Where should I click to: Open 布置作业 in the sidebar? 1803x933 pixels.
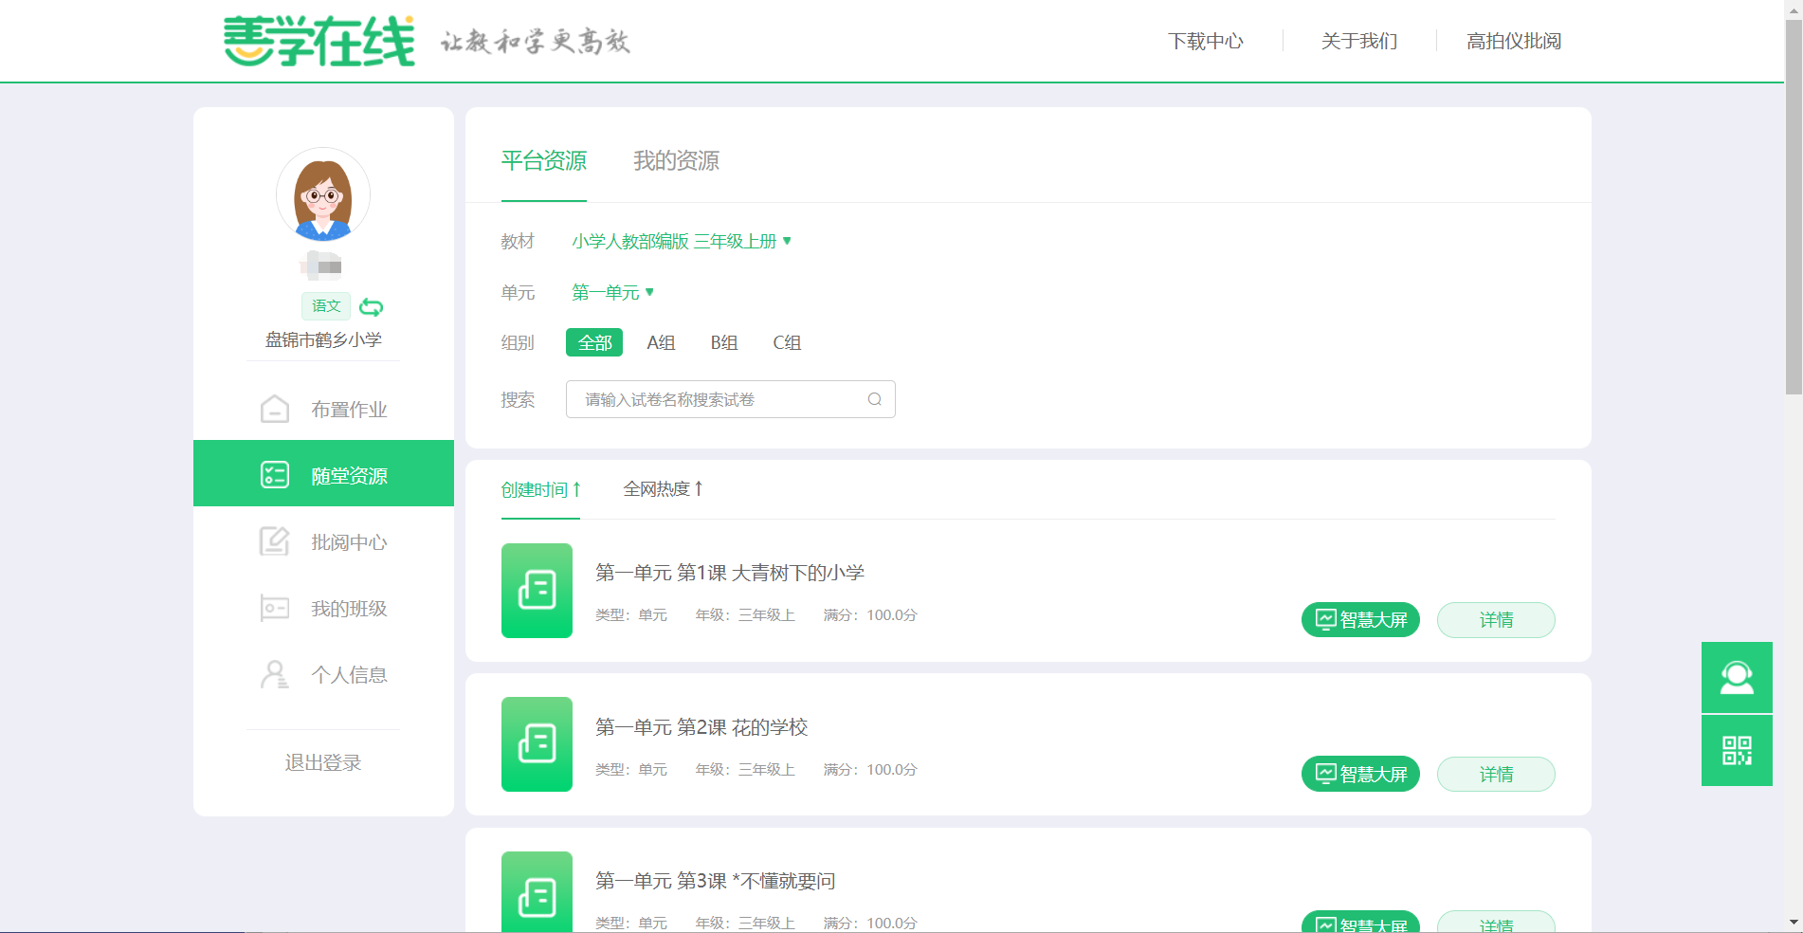coord(323,410)
